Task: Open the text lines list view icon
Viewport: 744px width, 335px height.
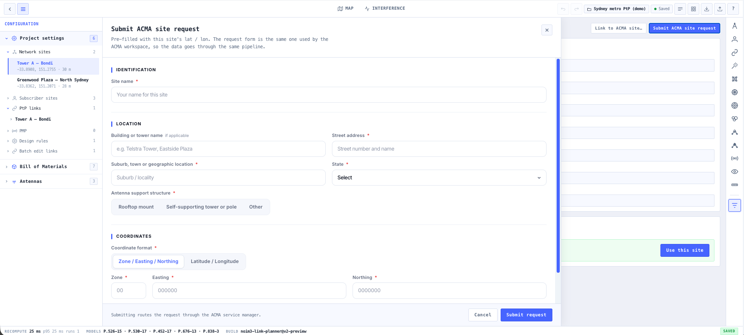Action: coord(680,9)
